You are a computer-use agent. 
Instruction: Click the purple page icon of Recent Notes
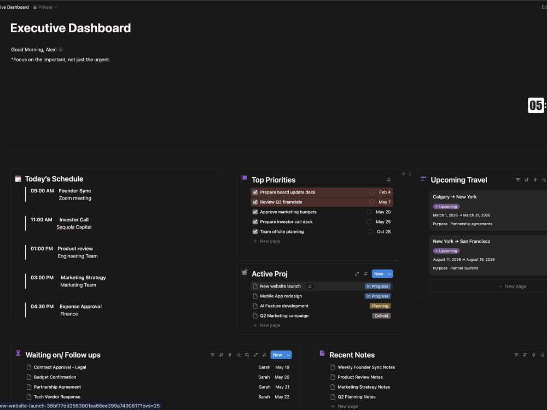coord(322,353)
